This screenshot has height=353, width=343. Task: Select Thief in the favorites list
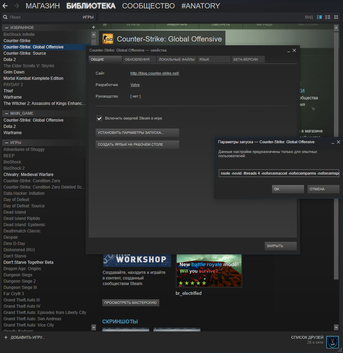8,91
